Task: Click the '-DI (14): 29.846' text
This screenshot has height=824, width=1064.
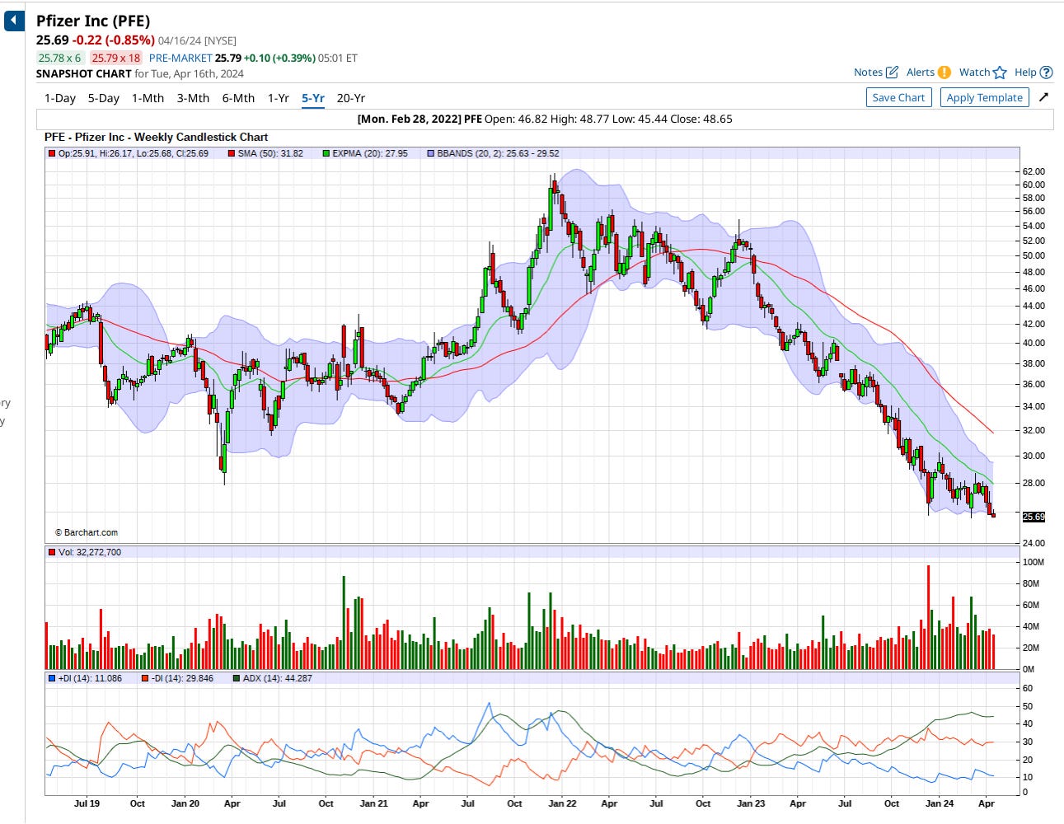Action: tap(182, 678)
